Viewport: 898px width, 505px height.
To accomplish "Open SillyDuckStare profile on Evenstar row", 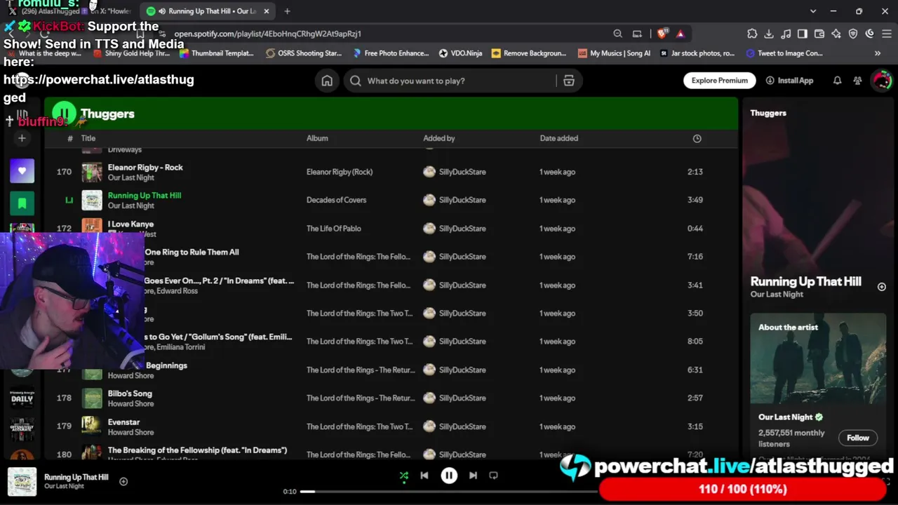I will 462,426.
